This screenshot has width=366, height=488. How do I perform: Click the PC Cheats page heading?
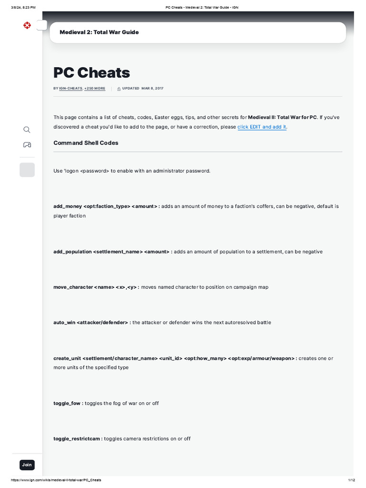91,72
